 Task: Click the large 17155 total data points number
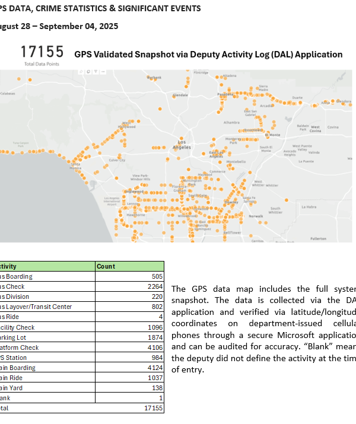click(x=42, y=52)
